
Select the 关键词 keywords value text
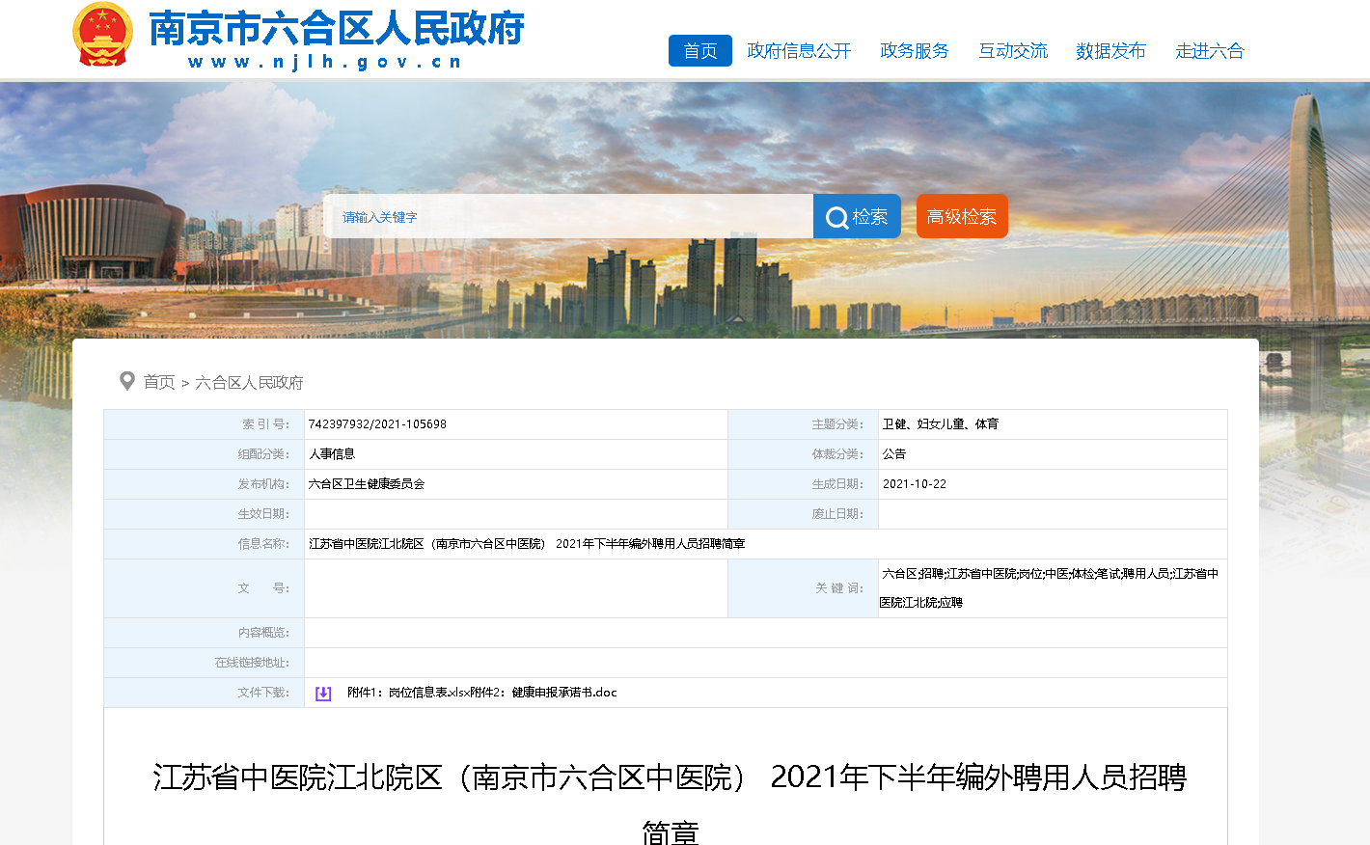[x=1050, y=588]
